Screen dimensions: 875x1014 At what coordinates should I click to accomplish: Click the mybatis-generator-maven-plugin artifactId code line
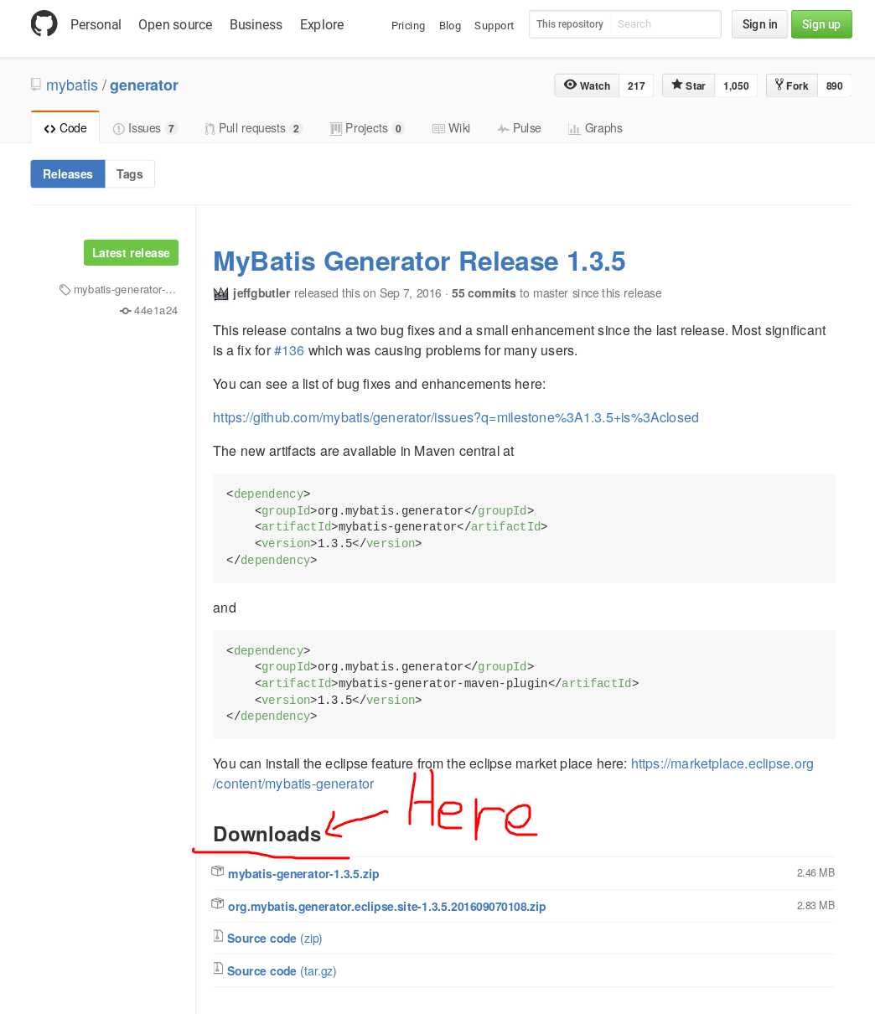coord(447,683)
